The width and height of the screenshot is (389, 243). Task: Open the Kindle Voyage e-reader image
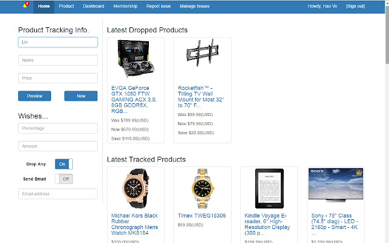269,188
